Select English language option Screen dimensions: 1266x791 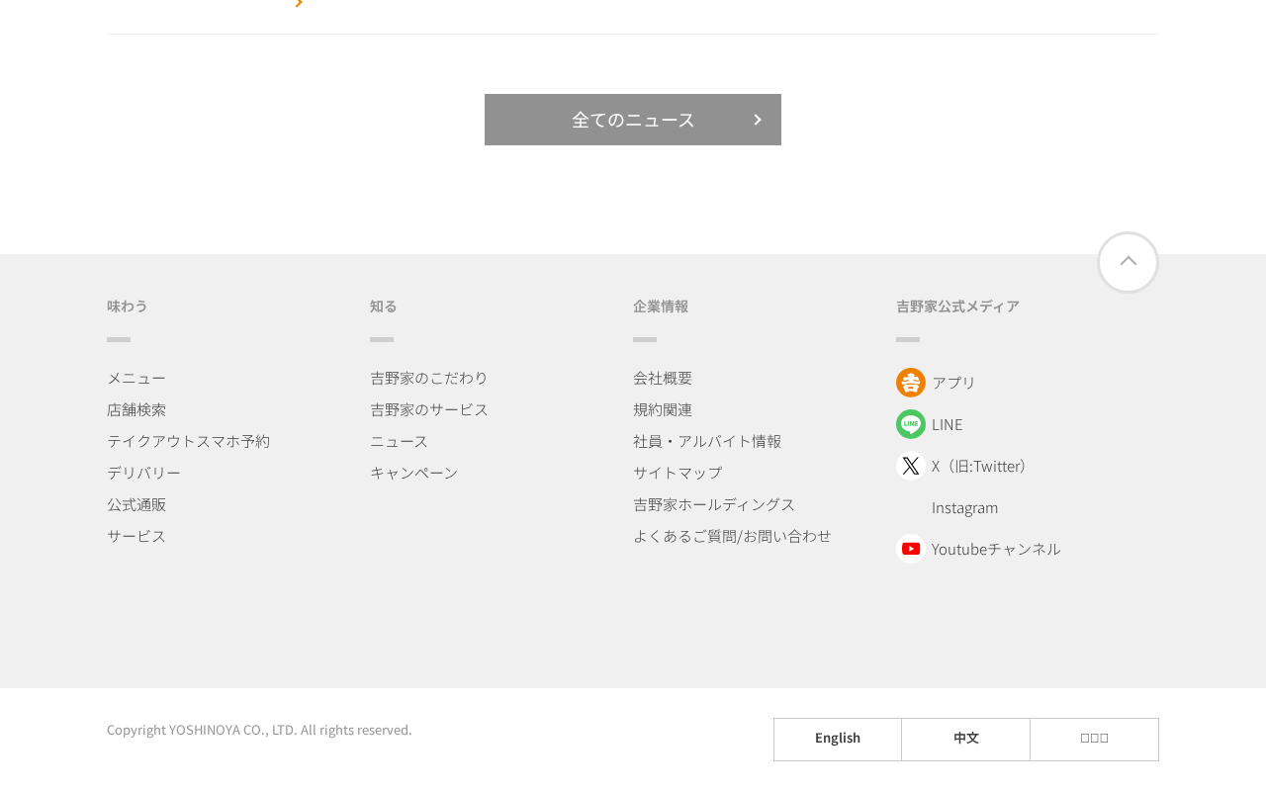click(838, 740)
